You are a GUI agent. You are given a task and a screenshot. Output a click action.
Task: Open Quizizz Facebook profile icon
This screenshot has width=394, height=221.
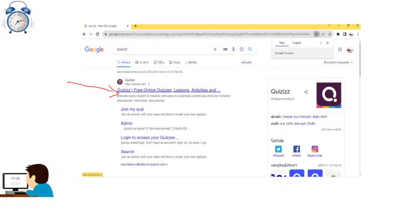point(296,149)
